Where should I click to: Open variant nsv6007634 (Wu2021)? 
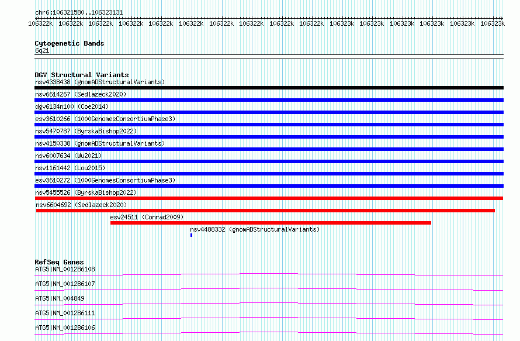[x=68, y=156]
